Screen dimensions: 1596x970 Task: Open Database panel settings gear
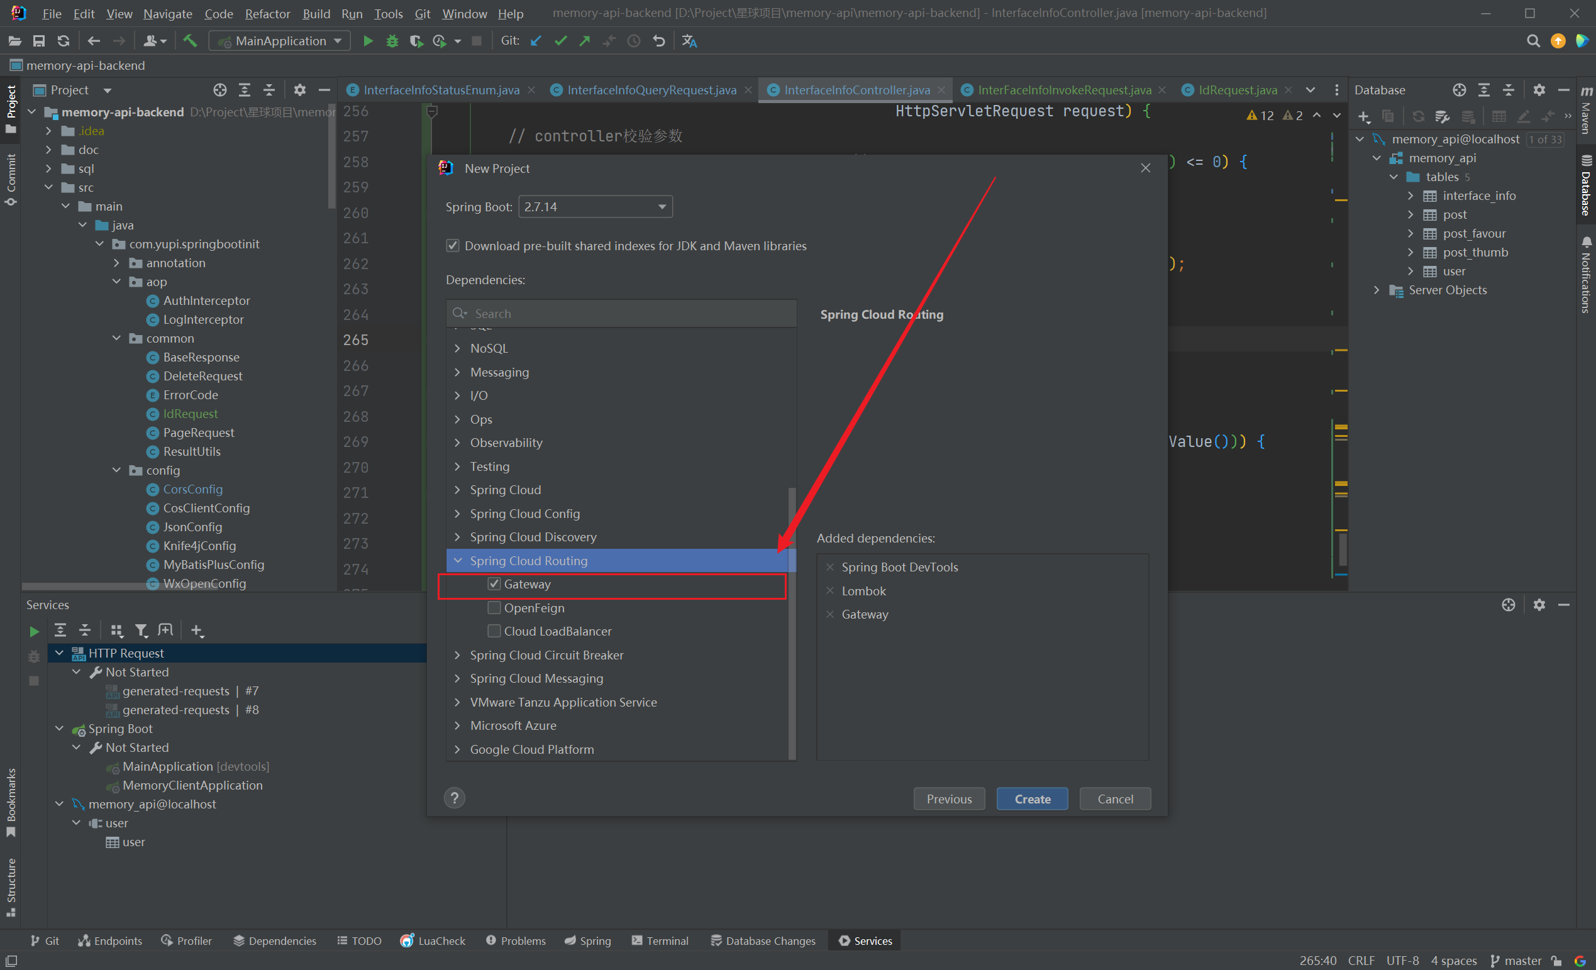tap(1539, 90)
